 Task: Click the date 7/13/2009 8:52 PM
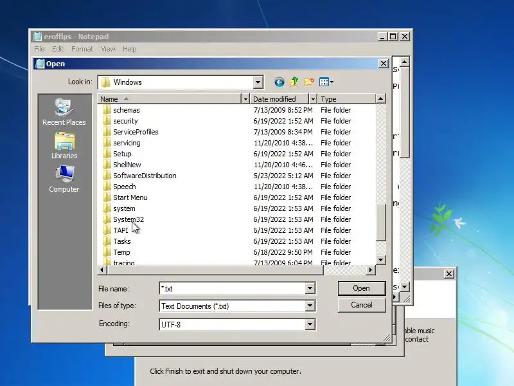pos(283,110)
